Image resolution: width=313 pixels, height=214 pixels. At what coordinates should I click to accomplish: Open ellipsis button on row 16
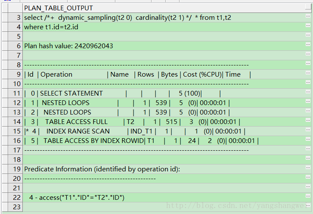(x=308, y=140)
